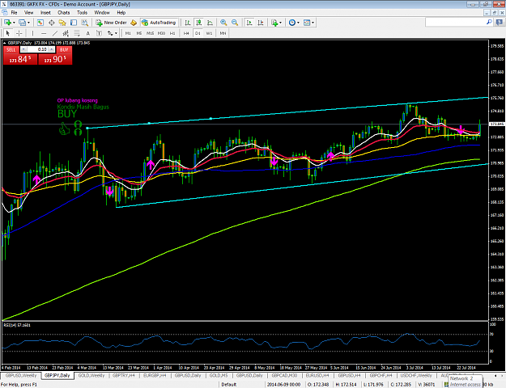The width and height of the screenshot is (506, 388).
Task: Expand the Profiles dropdown arrow
Action: click(x=28, y=23)
